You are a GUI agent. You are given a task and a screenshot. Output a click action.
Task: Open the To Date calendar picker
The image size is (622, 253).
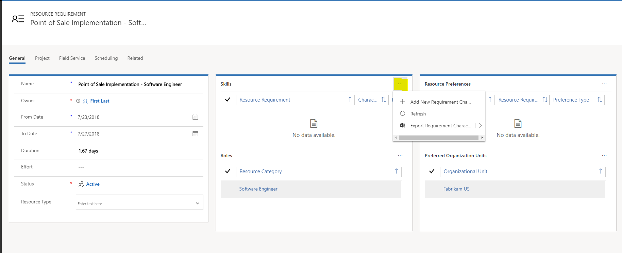tap(195, 134)
